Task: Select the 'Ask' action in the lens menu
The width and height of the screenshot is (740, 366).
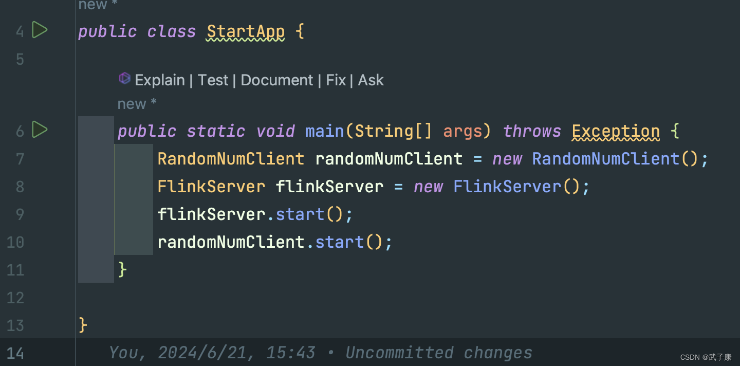Action: (x=371, y=80)
